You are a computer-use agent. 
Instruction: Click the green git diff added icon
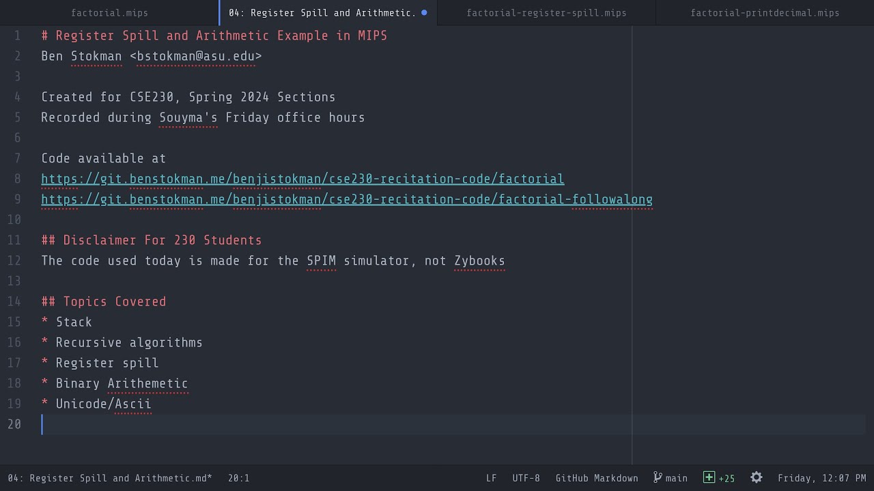(x=709, y=477)
